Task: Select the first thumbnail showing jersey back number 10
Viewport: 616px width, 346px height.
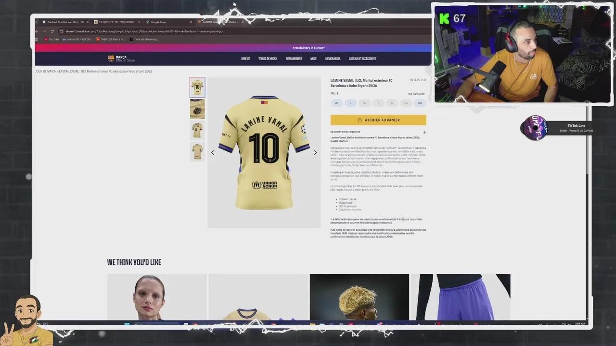Action: click(197, 87)
